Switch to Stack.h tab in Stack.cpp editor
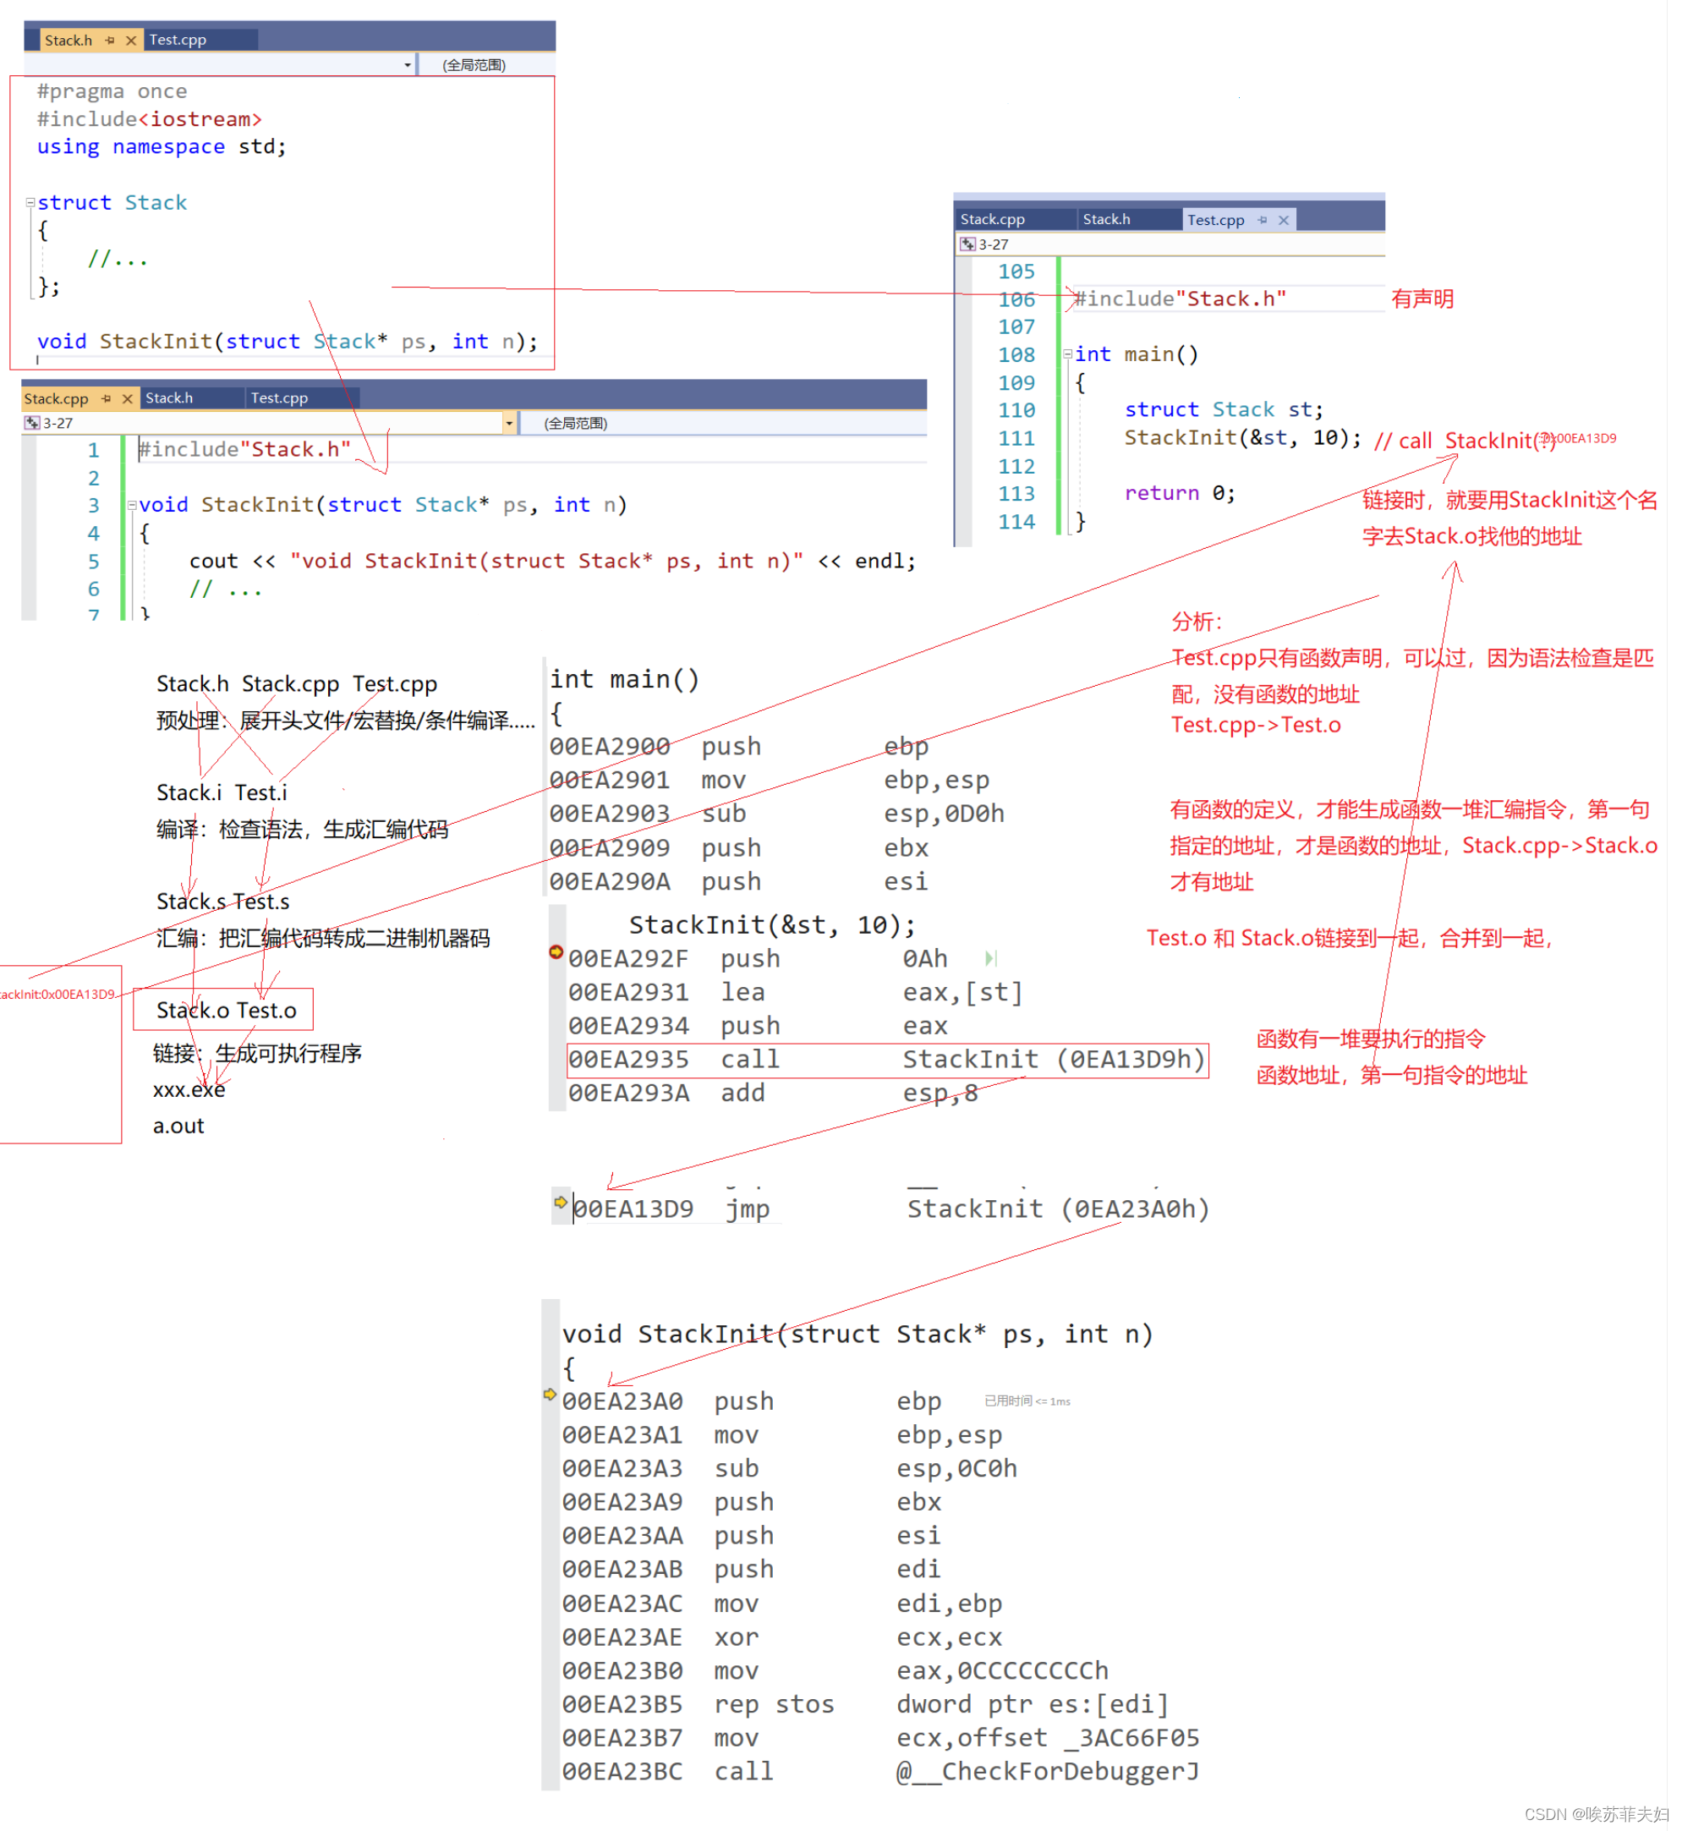Viewport: 1682px width, 1831px height. tap(169, 397)
